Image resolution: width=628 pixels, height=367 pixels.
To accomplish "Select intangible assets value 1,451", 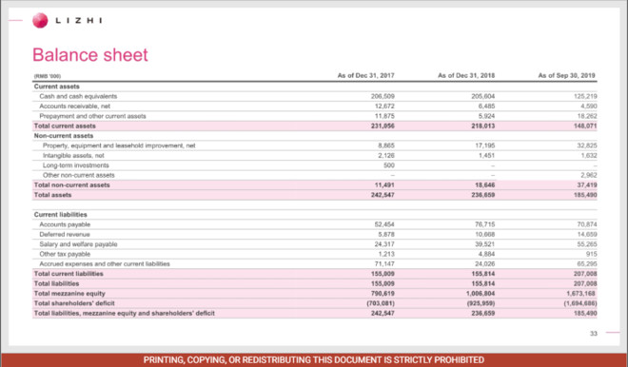I will 486,155.
